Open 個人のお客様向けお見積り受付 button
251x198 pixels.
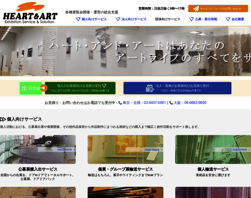point(80,88)
